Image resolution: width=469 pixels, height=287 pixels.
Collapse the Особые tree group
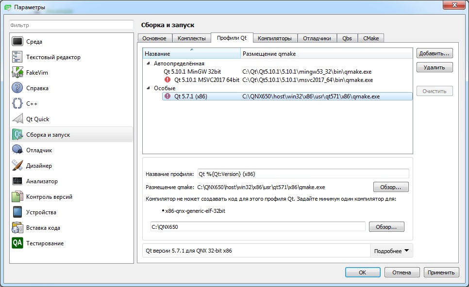pos(149,88)
